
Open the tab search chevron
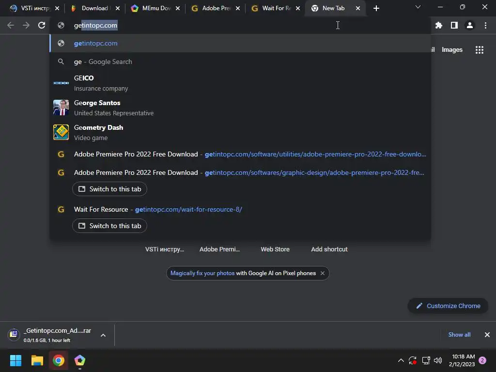coord(418,7)
